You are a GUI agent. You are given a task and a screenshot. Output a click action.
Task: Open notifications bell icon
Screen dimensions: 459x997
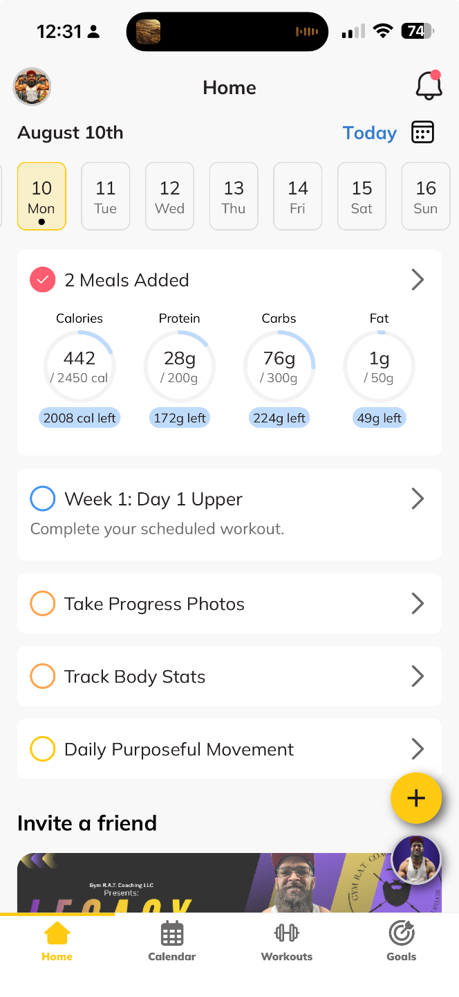(x=429, y=86)
